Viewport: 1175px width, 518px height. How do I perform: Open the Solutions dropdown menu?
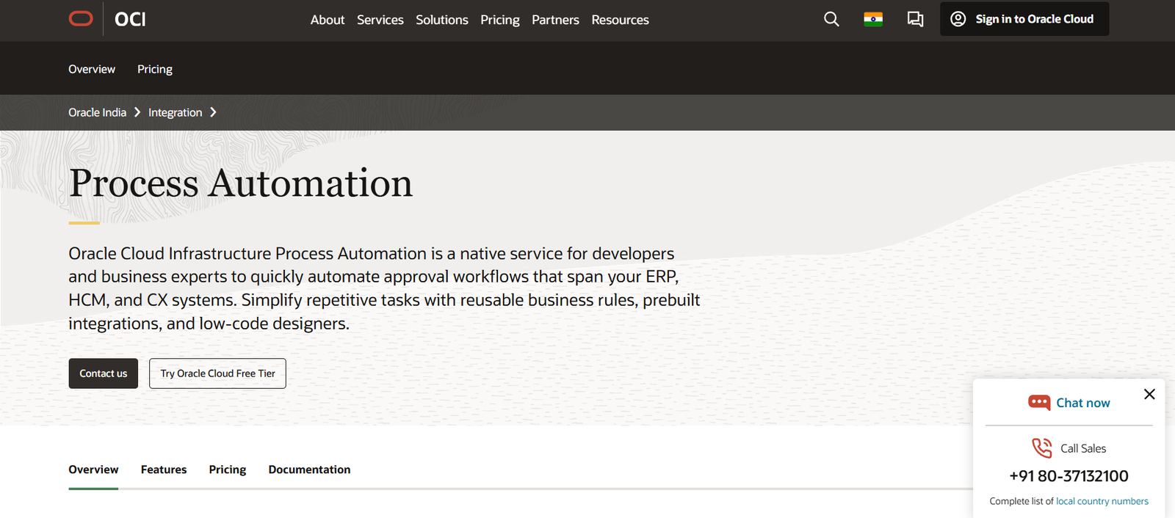point(441,20)
